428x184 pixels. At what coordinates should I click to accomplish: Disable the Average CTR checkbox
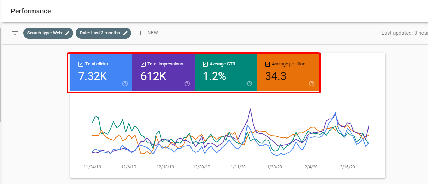pos(205,64)
